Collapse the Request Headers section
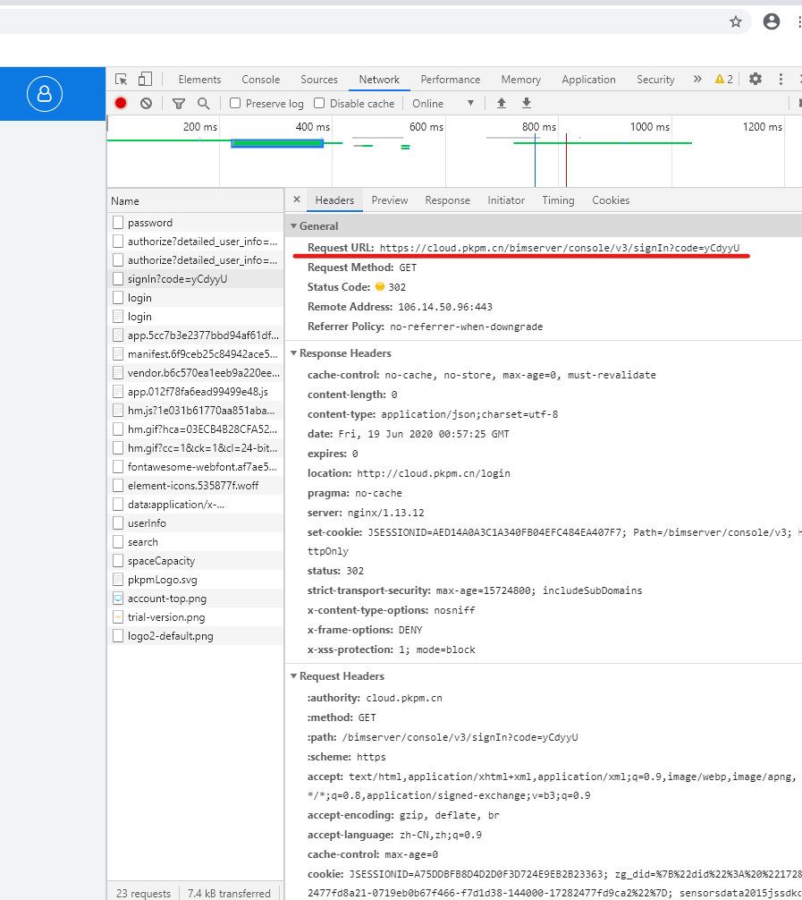Image resolution: width=802 pixels, height=900 pixels. pyautogui.click(x=294, y=675)
